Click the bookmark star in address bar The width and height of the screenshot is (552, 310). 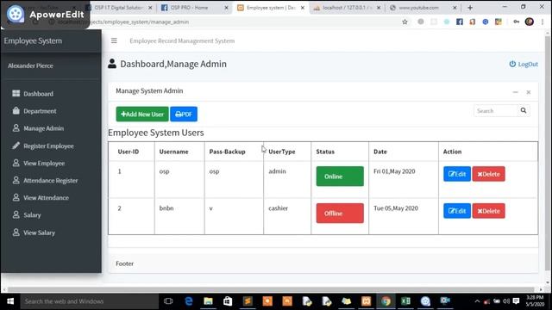pos(405,22)
